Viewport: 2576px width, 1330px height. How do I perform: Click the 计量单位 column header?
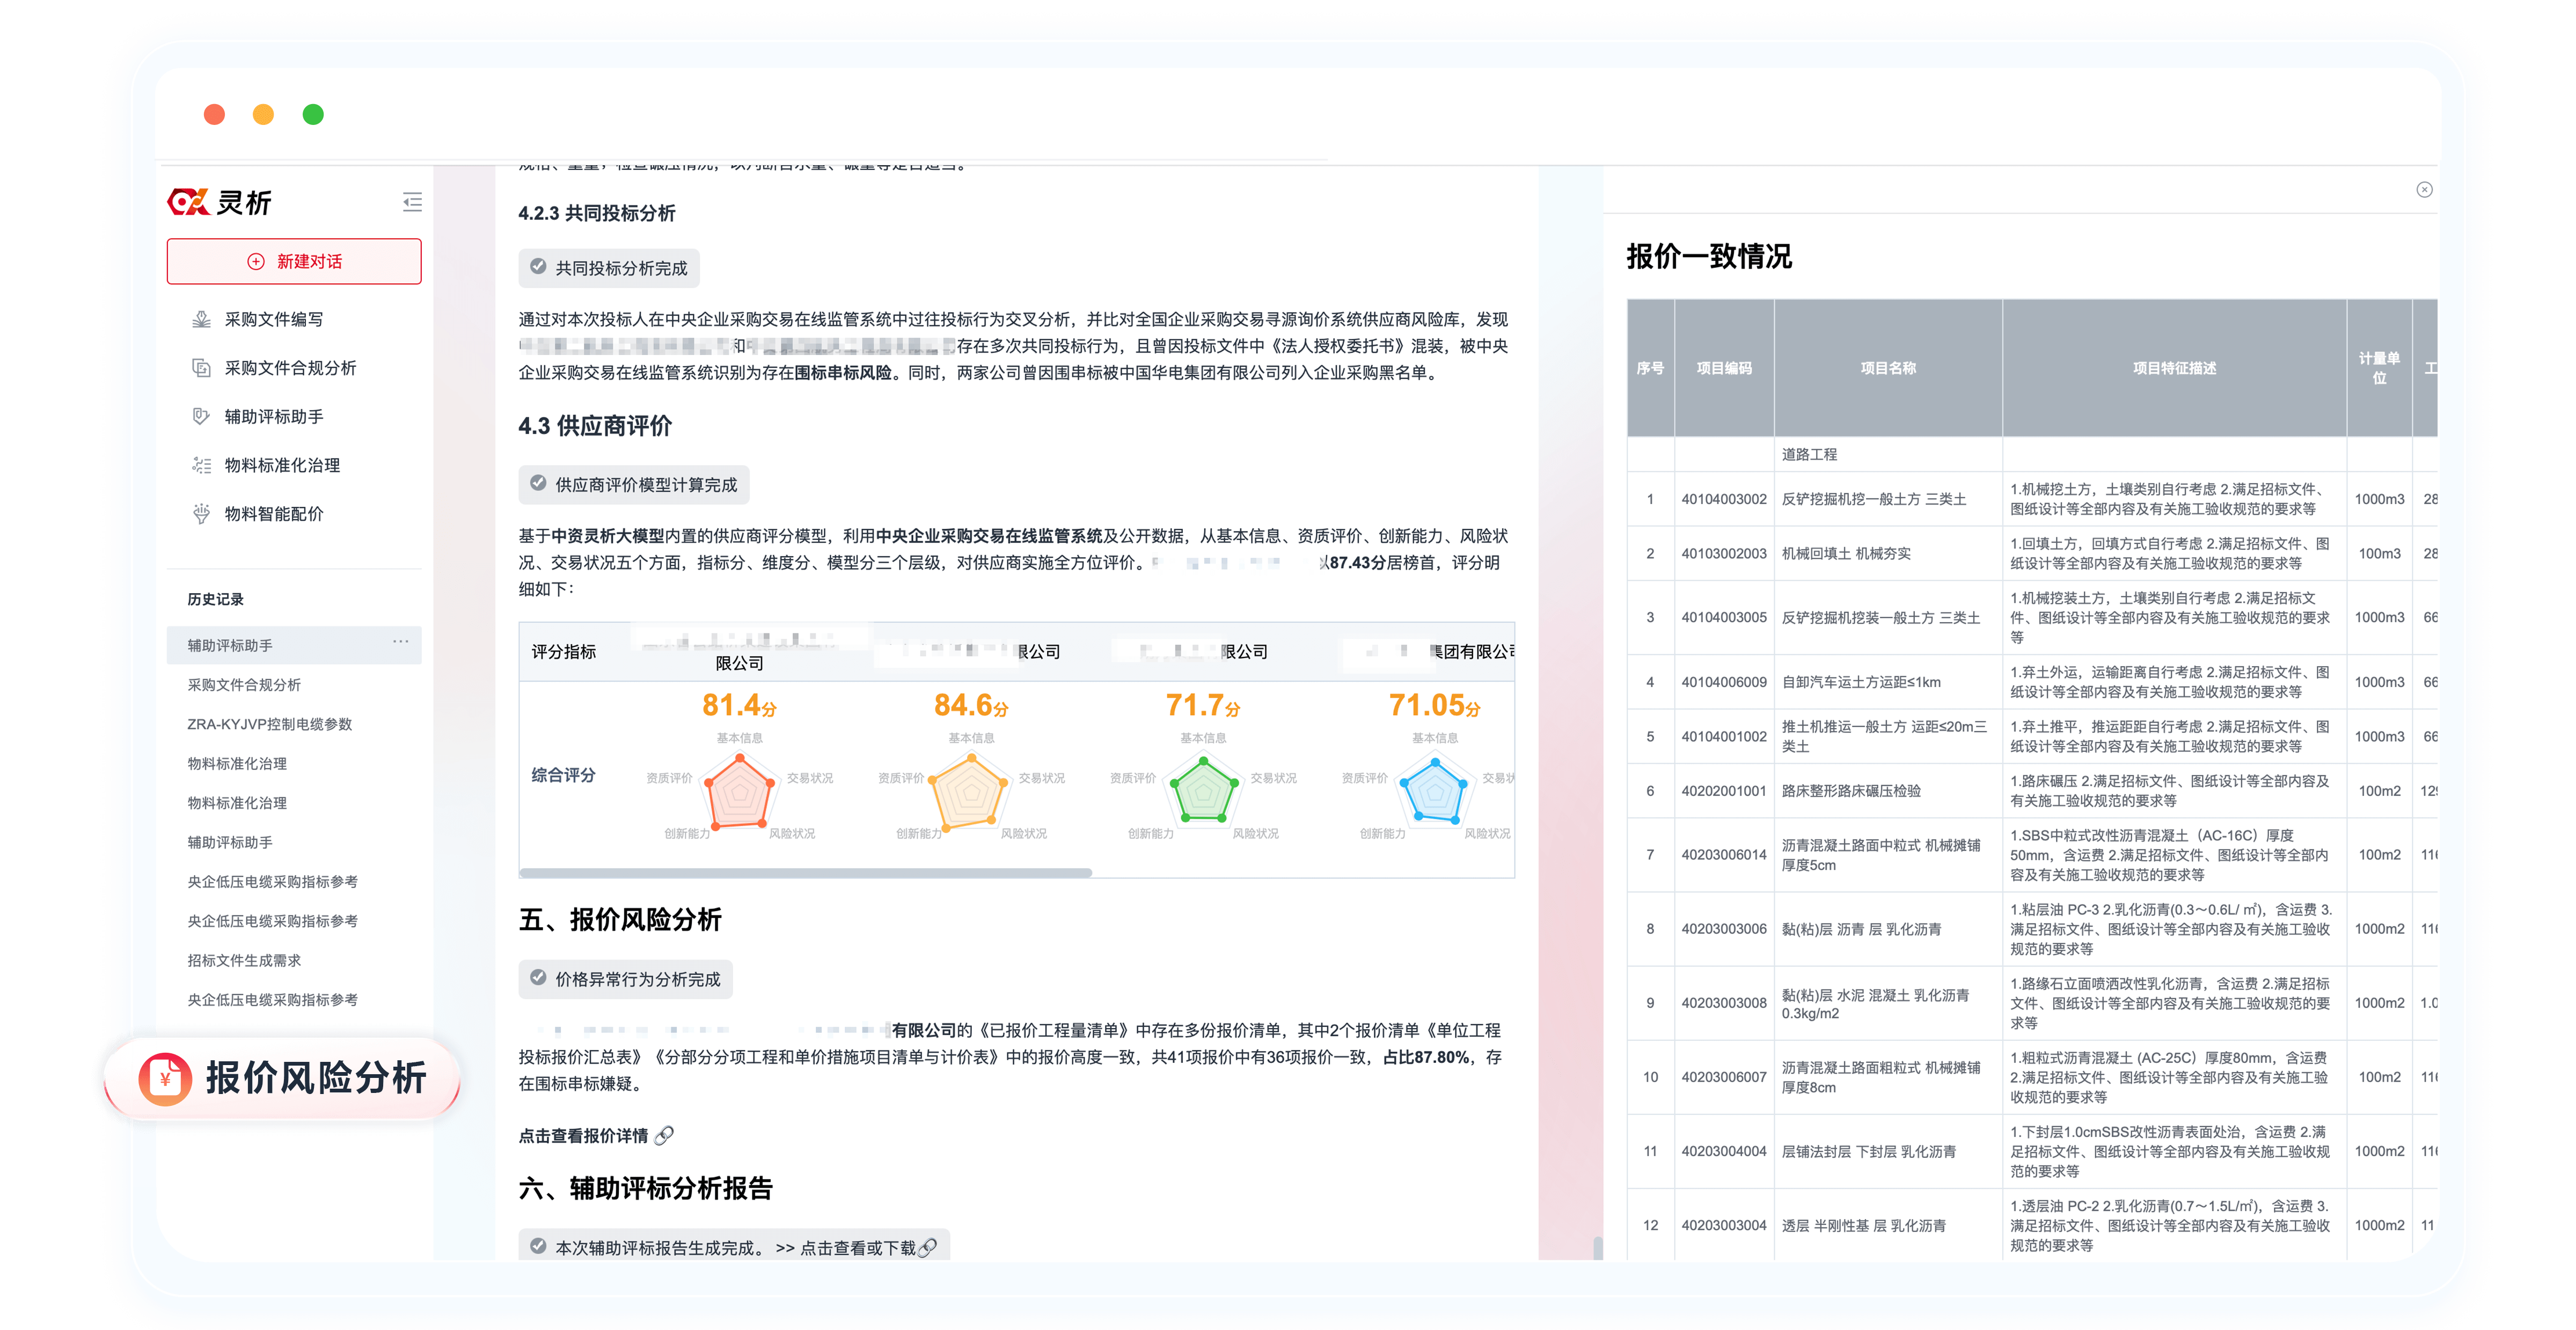click(x=2379, y=368)
